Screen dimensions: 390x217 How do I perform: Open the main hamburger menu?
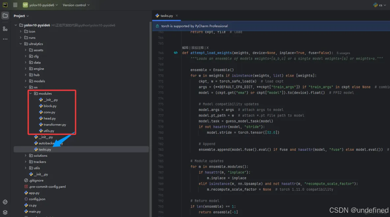(x=15, y=5)
